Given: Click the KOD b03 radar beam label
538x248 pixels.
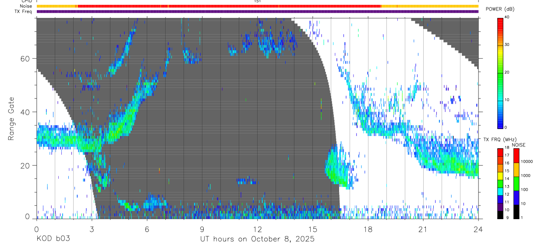Looking at the screenshot, I should pyautogui.click(x=53, y=239).
